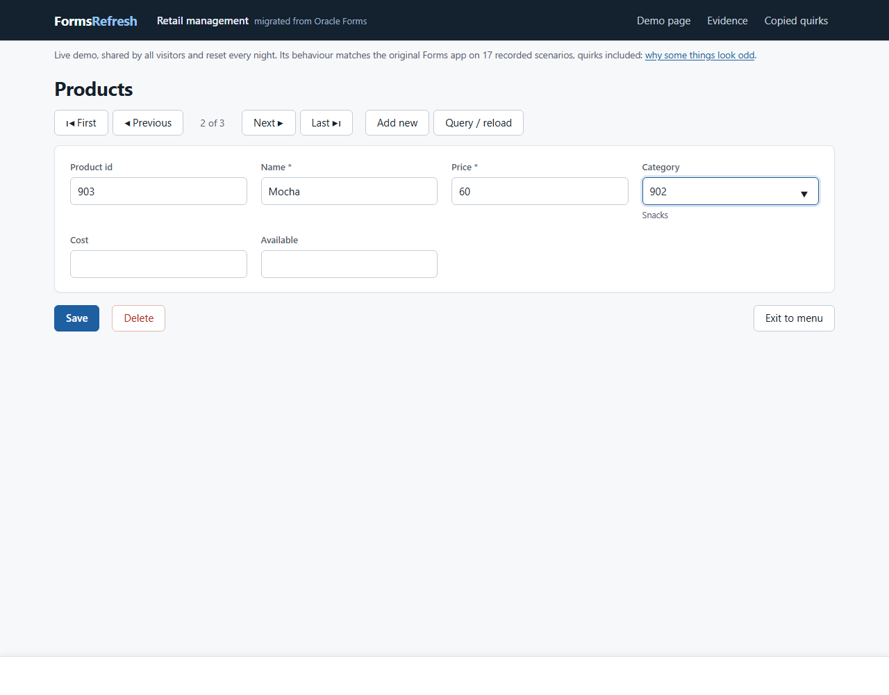Go to the First record
Viewport: 889px width, 695px height.
81,123
